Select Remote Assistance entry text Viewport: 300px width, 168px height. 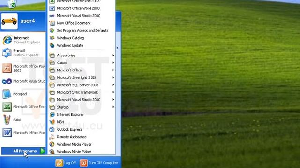click(x=72, y=137)
